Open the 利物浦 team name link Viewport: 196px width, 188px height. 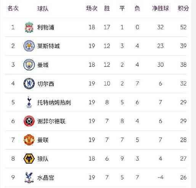(45, 27)
